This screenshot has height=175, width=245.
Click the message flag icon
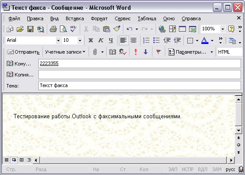click(159, 52)
